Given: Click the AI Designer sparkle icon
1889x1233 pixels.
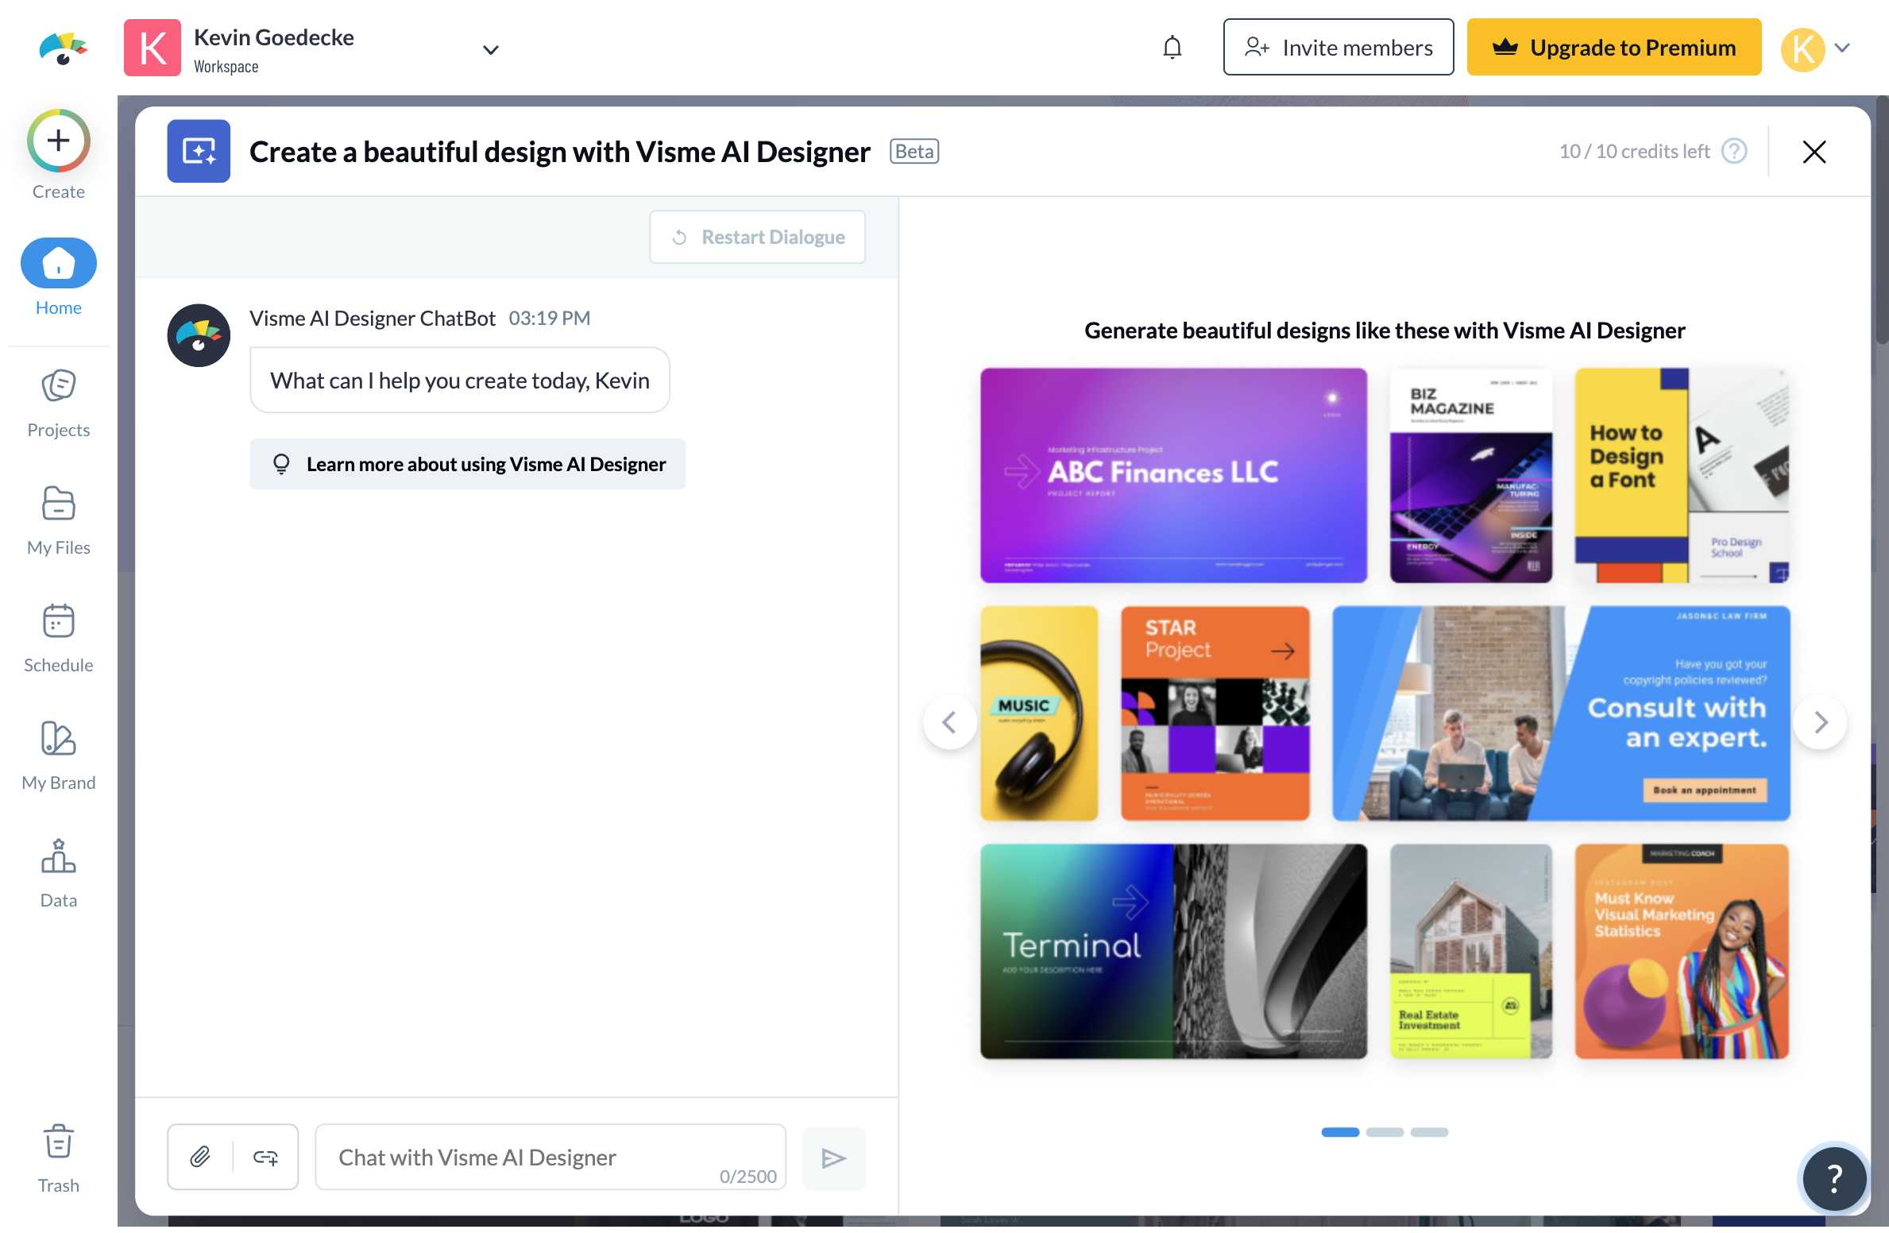Looking at the screenshot, I should 199,151.
